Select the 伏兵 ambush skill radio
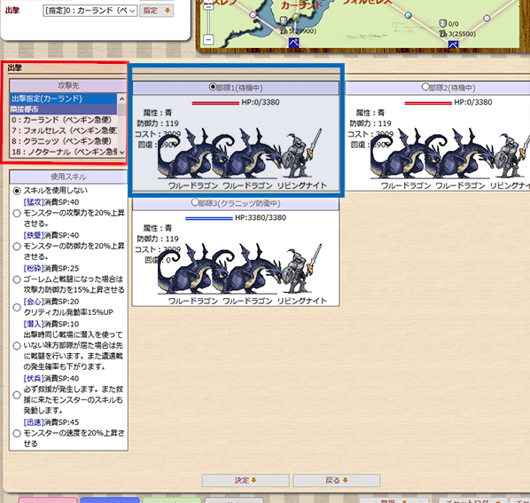 click(x=17, y=395)
